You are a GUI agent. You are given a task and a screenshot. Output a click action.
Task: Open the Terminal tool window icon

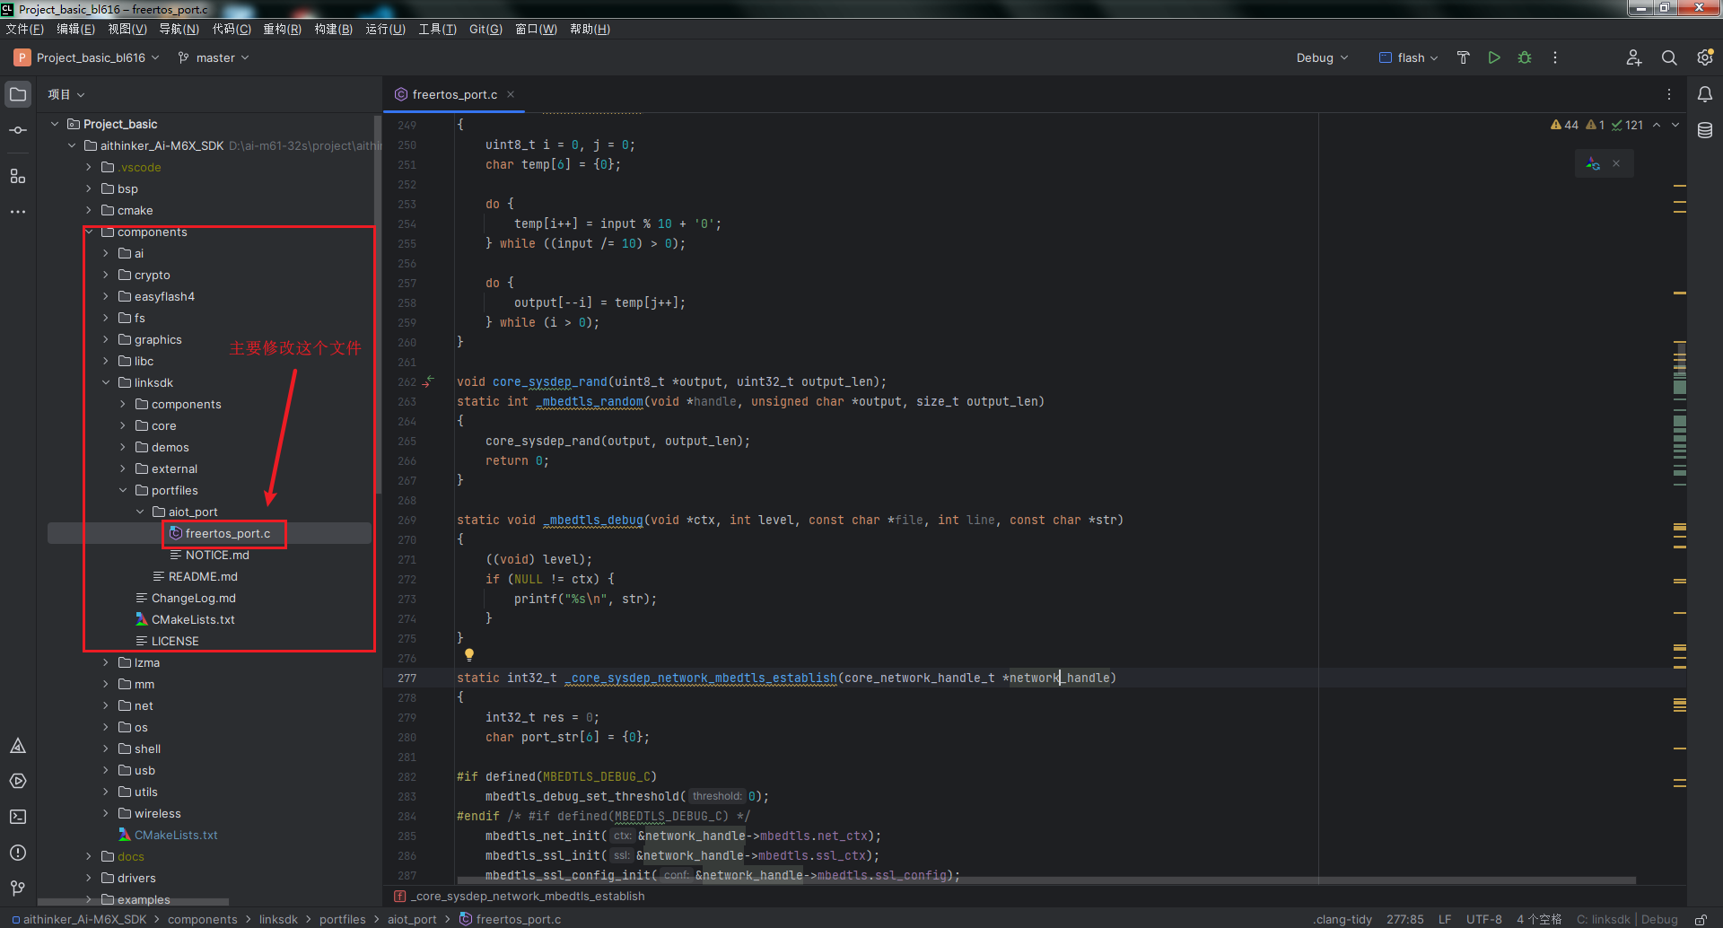point(18,817)
